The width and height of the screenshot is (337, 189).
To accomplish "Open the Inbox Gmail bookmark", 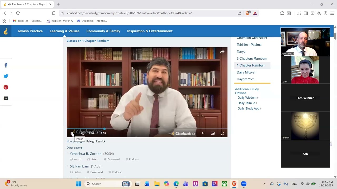I will 28,21.
